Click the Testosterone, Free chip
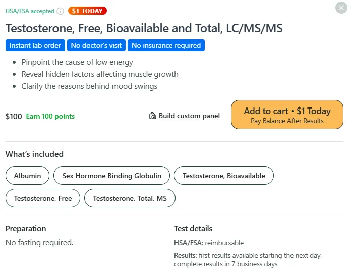Image resolution: width=349 pixels, height=269 pixels. coord(43,198)
